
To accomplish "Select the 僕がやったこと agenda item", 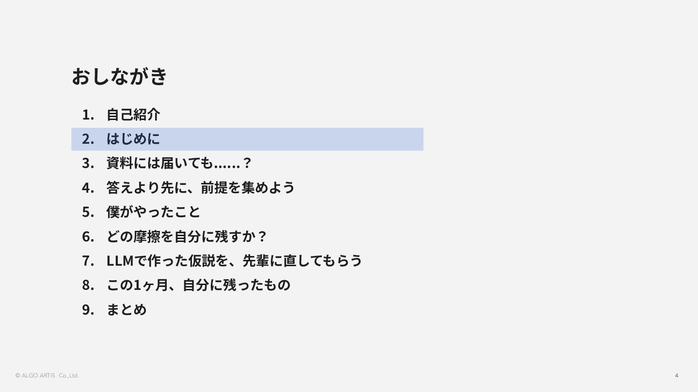I will pyautogui.click(x=153, y=211).
